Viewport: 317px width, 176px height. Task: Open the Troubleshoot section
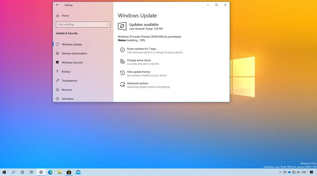[x=69, y=81]
